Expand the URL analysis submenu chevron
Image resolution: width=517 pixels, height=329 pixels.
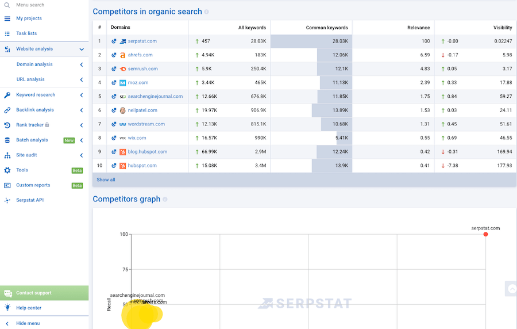82,80
